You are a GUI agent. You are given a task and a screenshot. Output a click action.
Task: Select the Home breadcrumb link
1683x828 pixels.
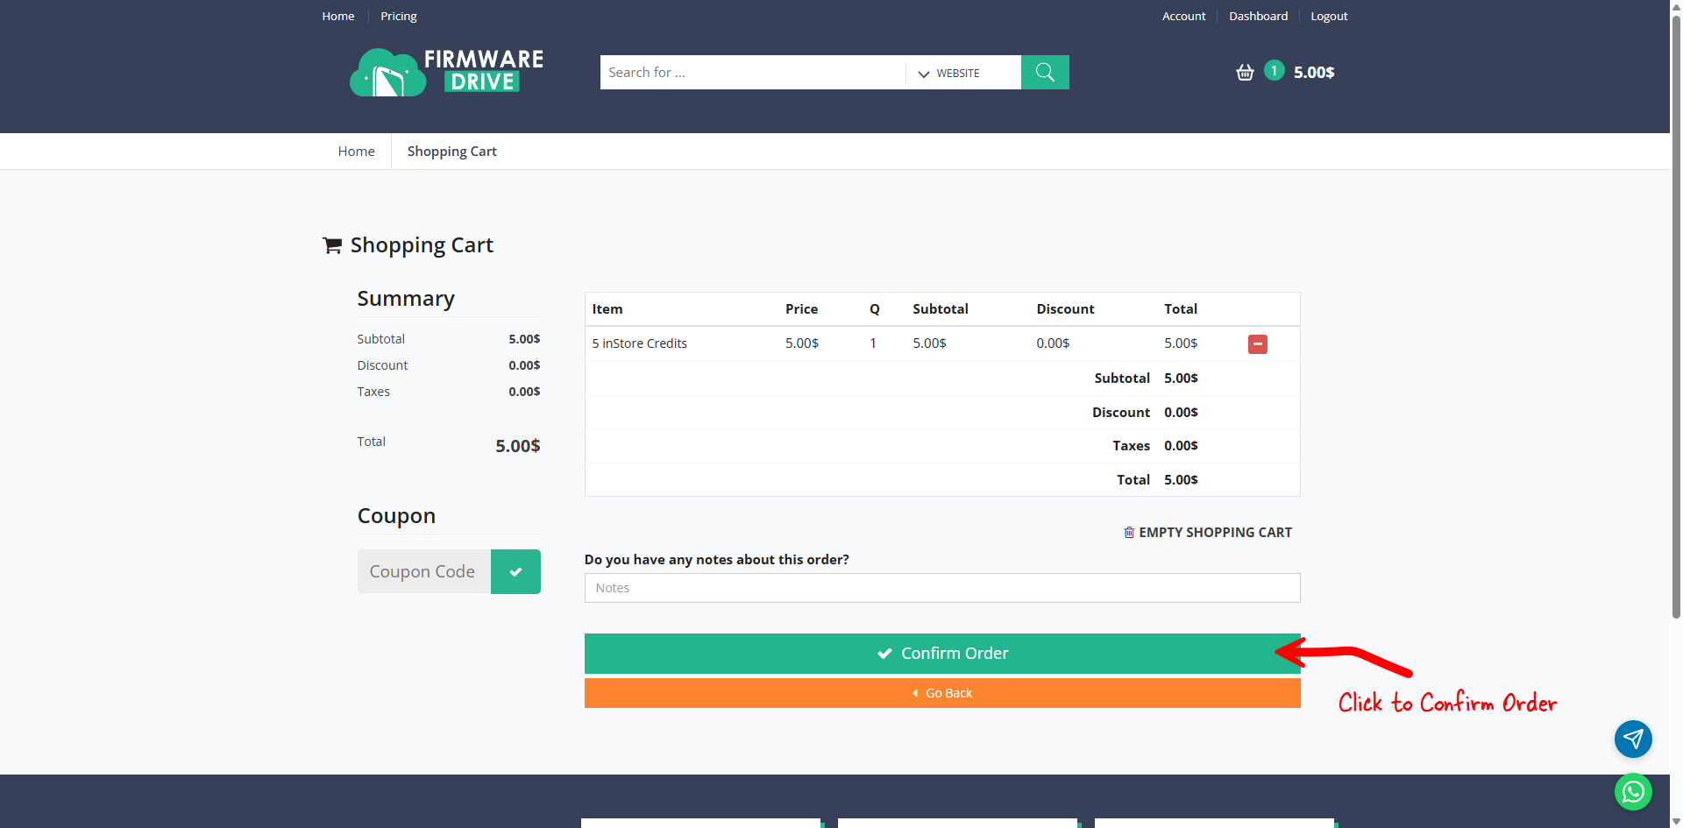[x=356, y=151]
